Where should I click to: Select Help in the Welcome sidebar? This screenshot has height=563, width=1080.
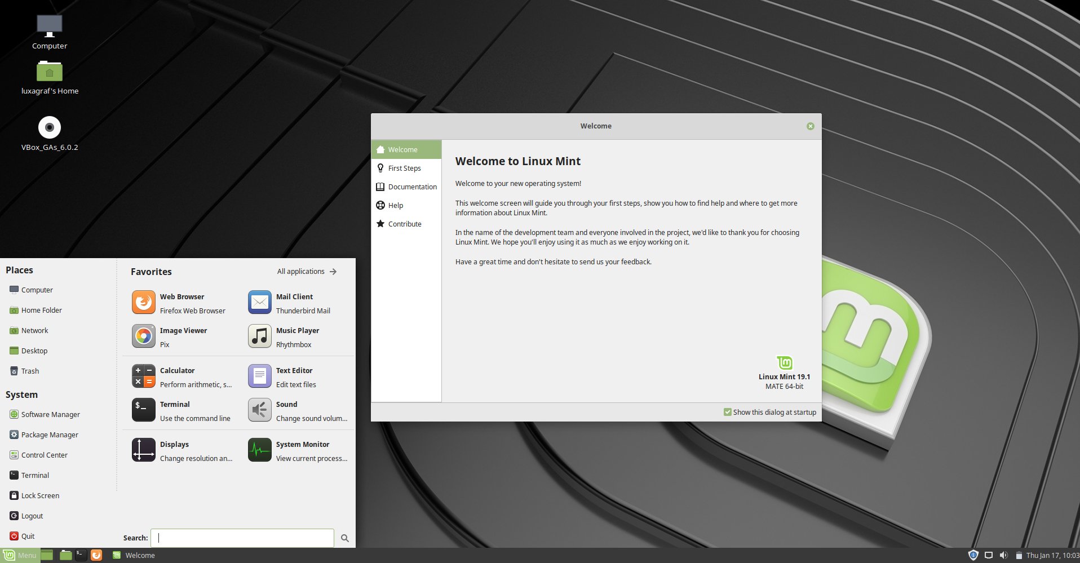396,205
